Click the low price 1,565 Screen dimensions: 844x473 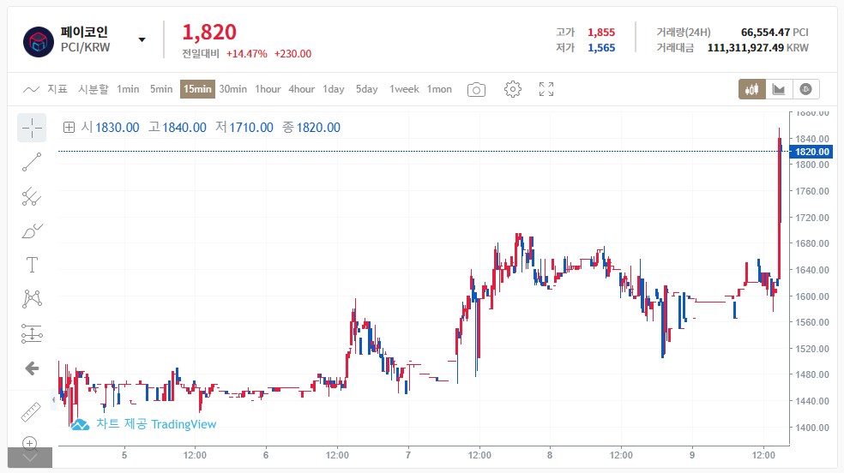tap(601, 48)
